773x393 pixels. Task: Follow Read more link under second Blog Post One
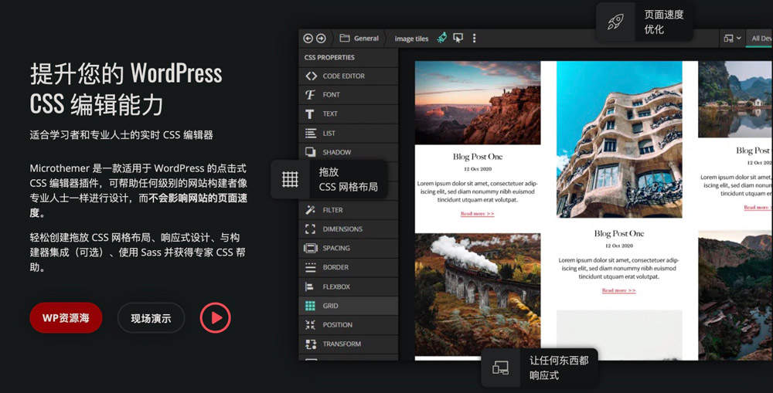(x=618, y=290)
